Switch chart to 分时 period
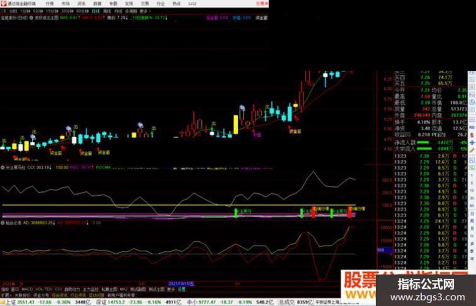Image resolution: width=476 pixels, height=306 pixels. (13, 11)
